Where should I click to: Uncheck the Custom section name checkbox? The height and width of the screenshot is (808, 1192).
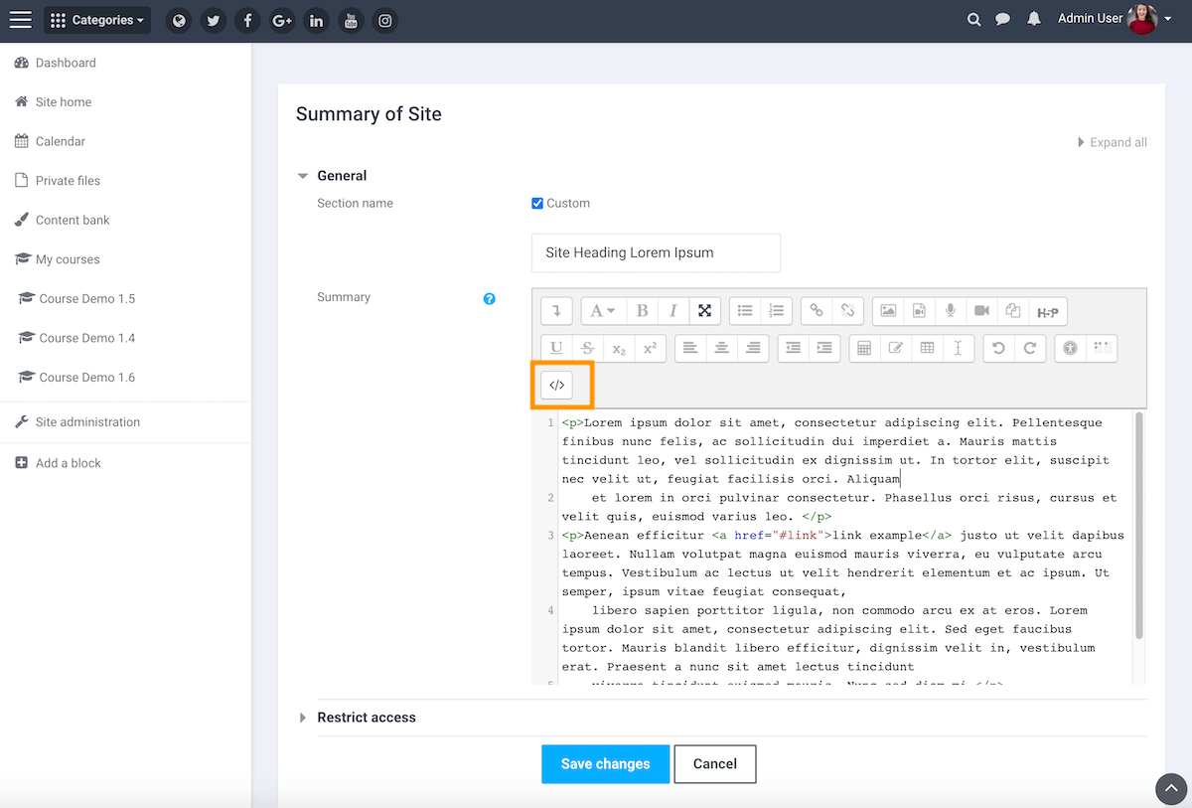[536, 203]
